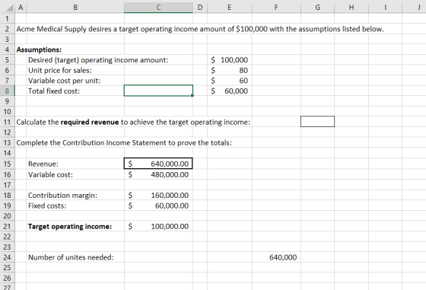
Task: Select row 11 header
Action: point(8,122)
